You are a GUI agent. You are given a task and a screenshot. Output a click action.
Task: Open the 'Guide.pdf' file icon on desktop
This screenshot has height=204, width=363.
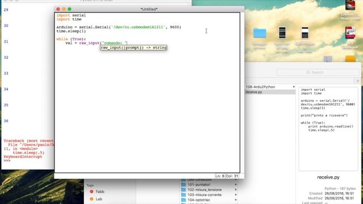[x=351, y=33]
